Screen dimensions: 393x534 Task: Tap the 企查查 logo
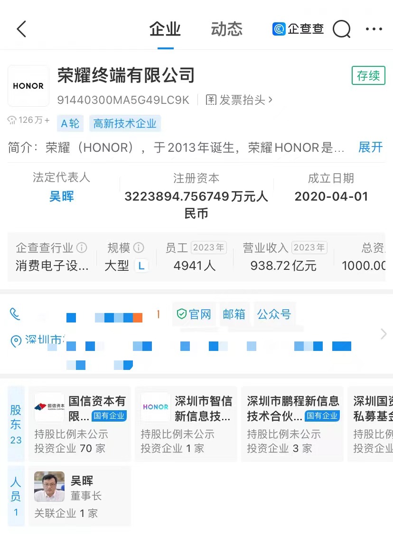(298, 29)
